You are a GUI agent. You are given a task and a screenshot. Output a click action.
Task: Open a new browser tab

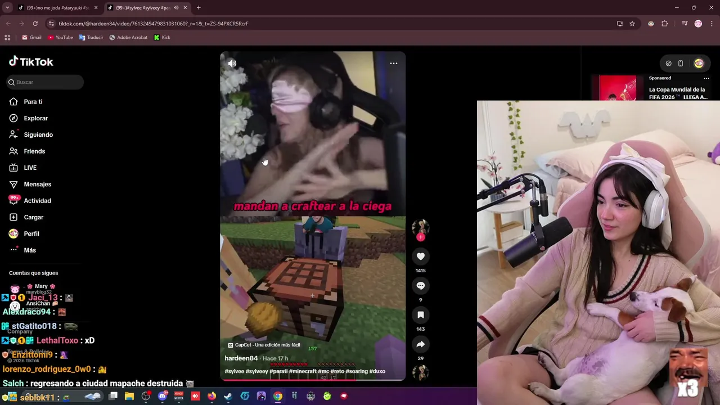click(199, 8)
